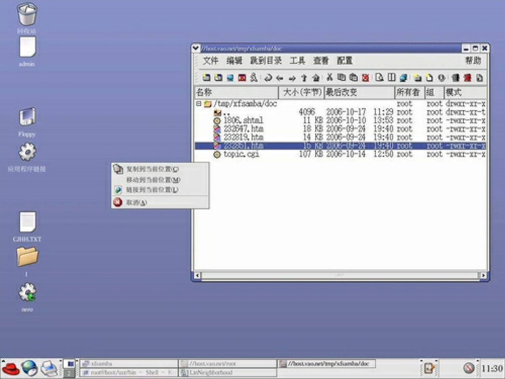The image size is (505, 379).
Task: Click the up-arrow parent directory icon
Action: (304, 78)
